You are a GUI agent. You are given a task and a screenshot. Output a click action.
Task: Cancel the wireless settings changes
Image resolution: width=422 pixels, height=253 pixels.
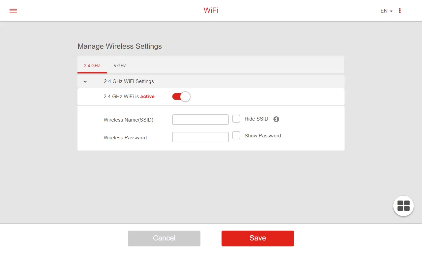164,238
